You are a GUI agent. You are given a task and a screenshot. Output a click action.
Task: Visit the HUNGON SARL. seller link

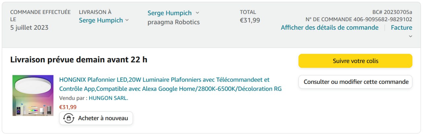point(108,98)
